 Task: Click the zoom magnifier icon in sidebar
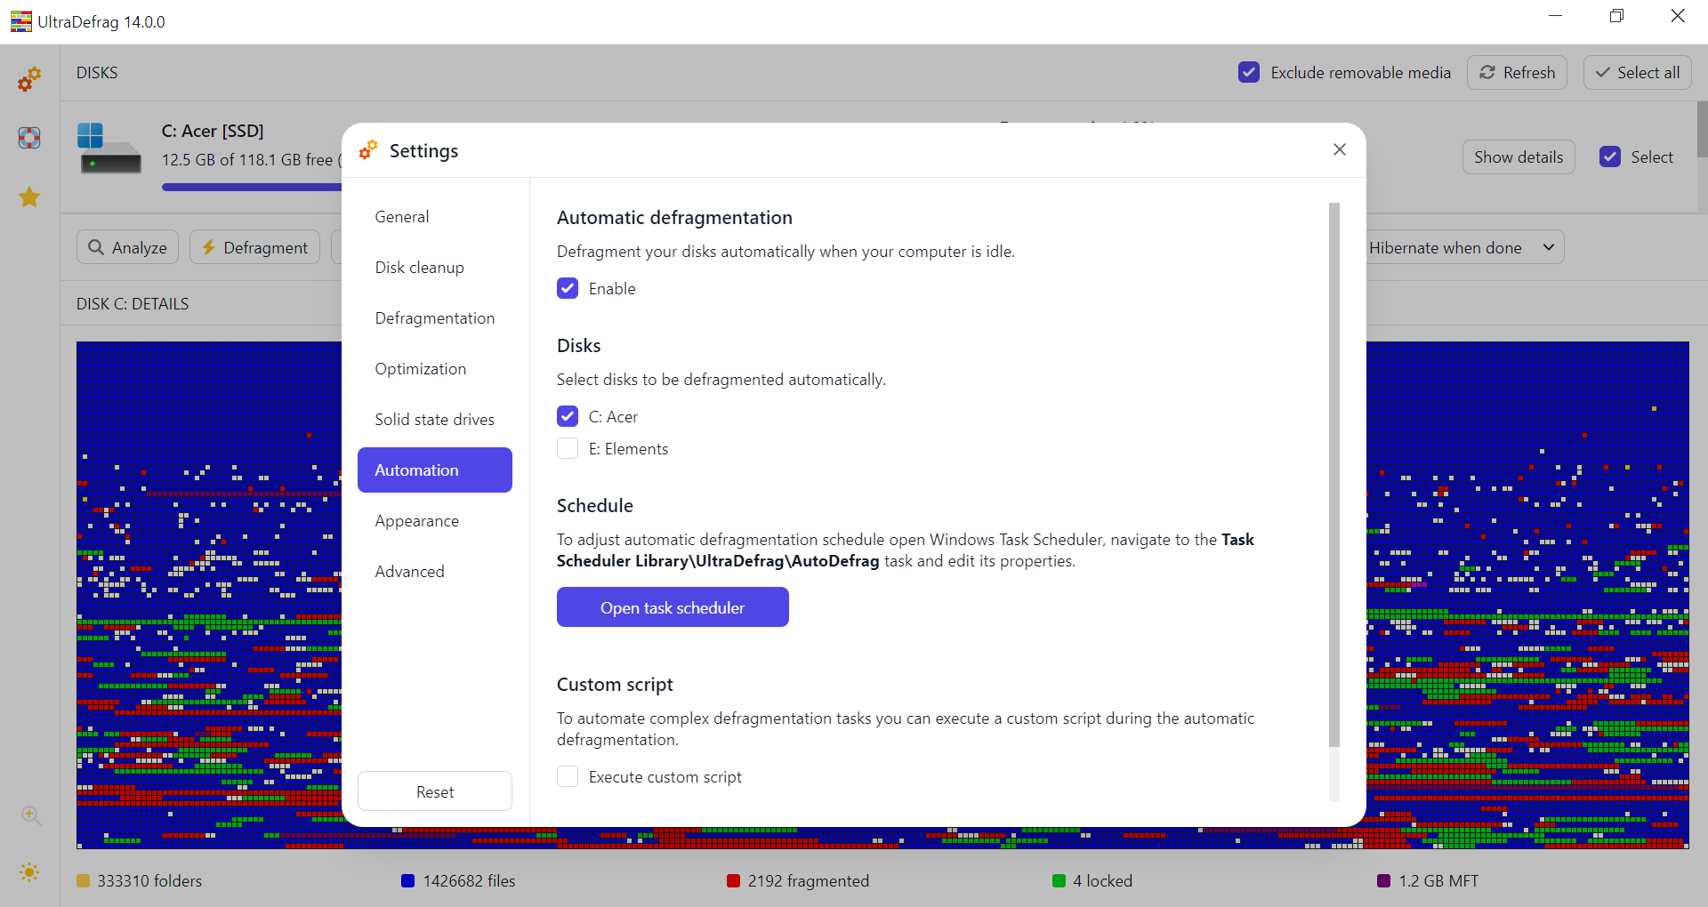[31, 815]
